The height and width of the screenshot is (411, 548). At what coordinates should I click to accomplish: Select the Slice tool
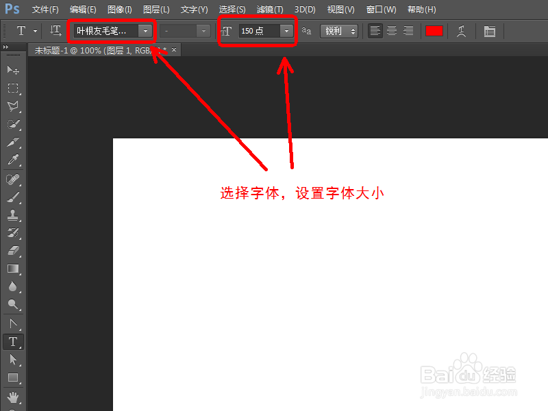[x=13, y=142]
